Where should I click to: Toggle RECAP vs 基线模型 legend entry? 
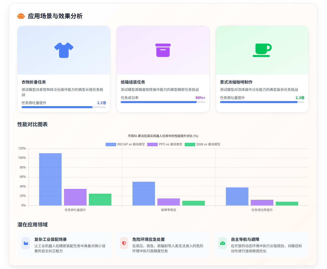click(x=125, y=144)
